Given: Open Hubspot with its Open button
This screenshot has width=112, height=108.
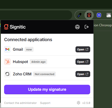Looking at the screenshot, I should coord(83,62).
